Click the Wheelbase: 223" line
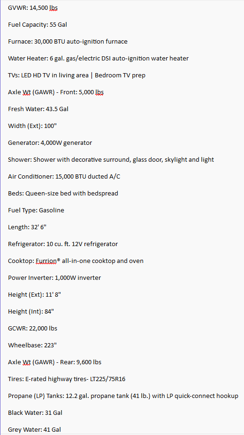 pos(30,345)
